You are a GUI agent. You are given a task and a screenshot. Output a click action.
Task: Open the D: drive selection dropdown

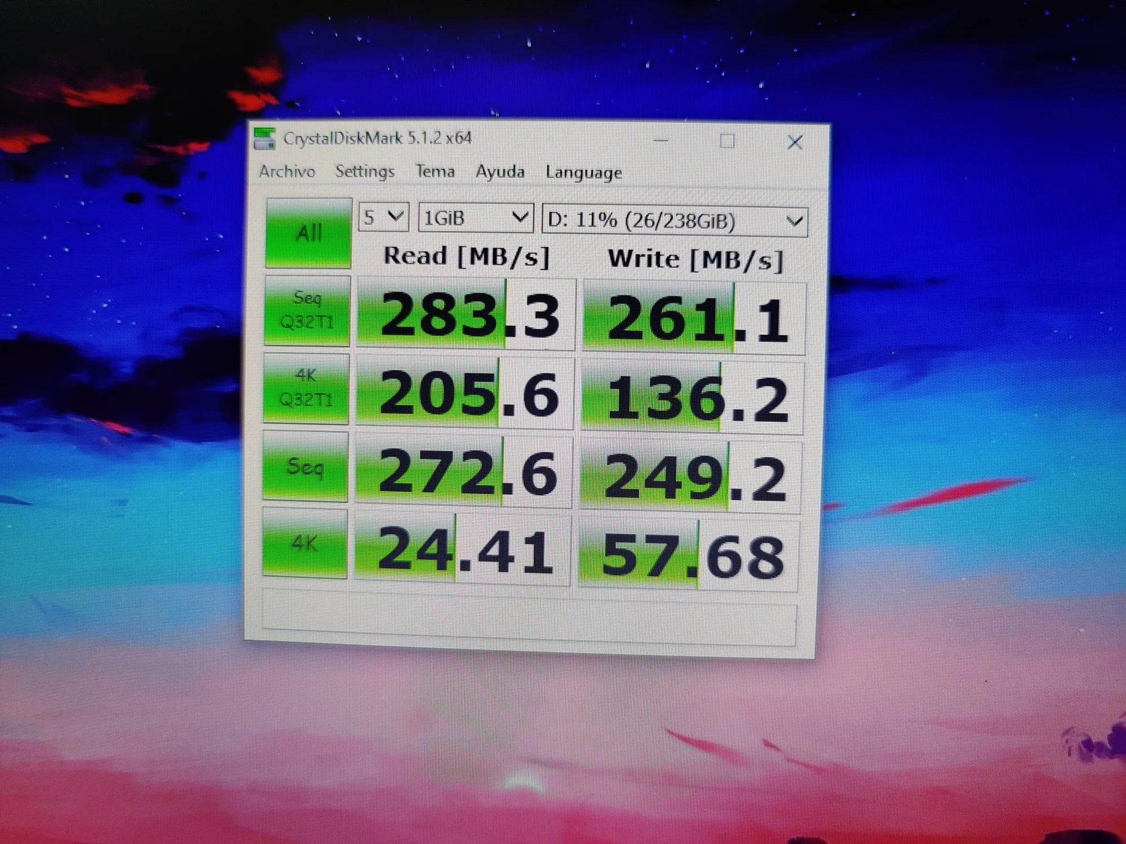(674, 221)
